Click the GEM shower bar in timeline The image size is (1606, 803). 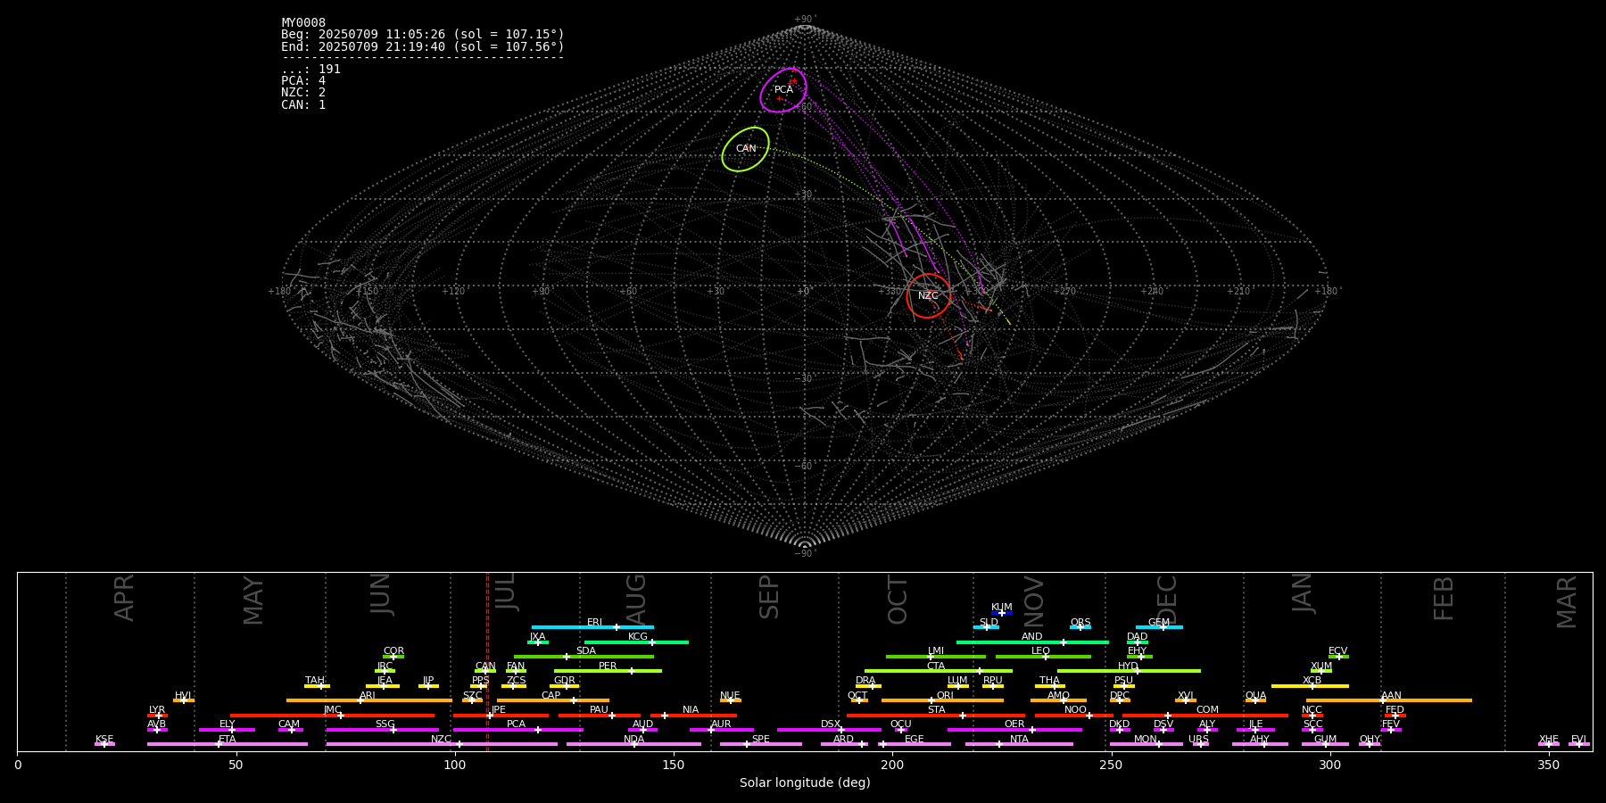click(1159, 627)
